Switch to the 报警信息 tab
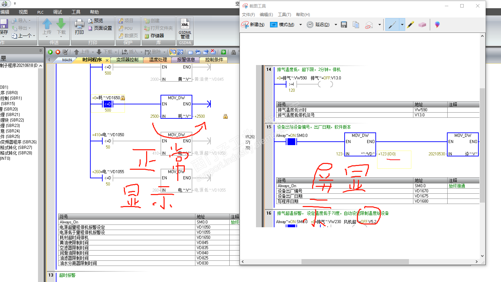This screenshot has width=501, height=282. [186, 60]
